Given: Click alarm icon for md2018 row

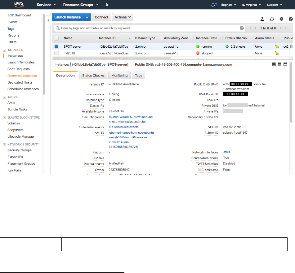Looking at the screenshot, I should pyautogui.click(x=277, y=53).
